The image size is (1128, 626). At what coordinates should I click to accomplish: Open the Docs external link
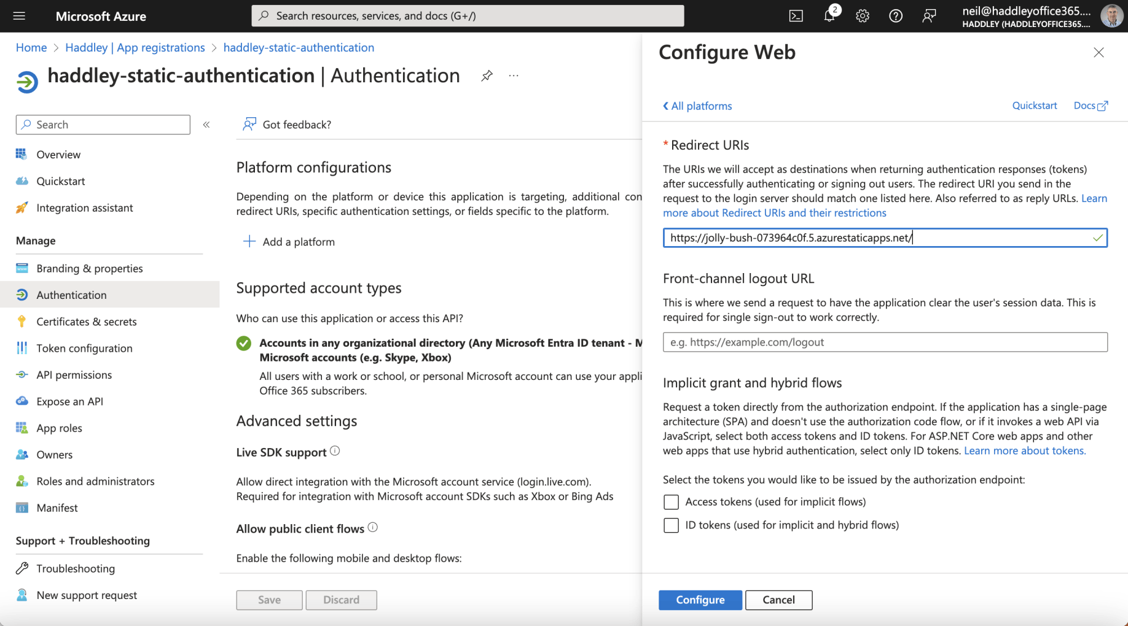coord(1090,106)
